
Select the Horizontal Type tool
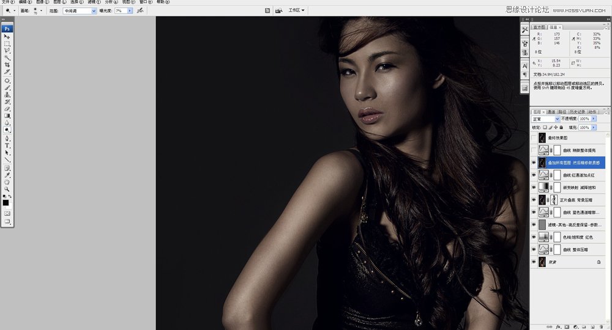[7, 145]
